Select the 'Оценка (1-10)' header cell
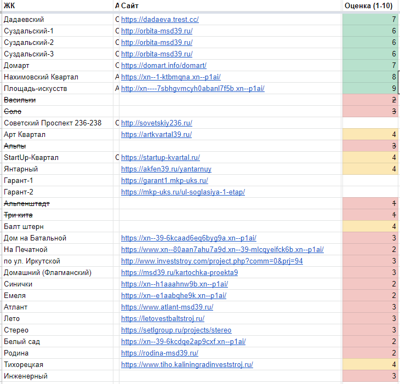The width and height of the screenshot is (400, 384). pyautogui.click(x=370, y=5)
